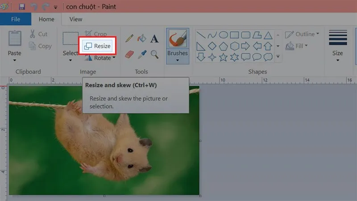Select the five-point star shape
Viewport: 357px width, 201px height.
coord(223,57)
